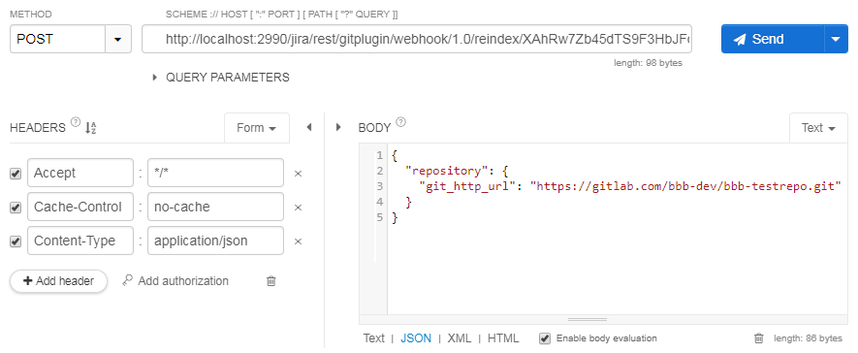This screenshot has width=858, height=353.
Task: Click inside the JSON body editor
Action: tap(618, 229)
